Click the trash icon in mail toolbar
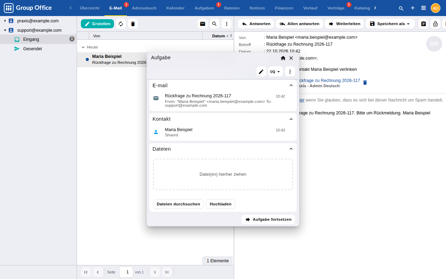Image resolution: width=446 pixels, height=279 pixels. 133,24
